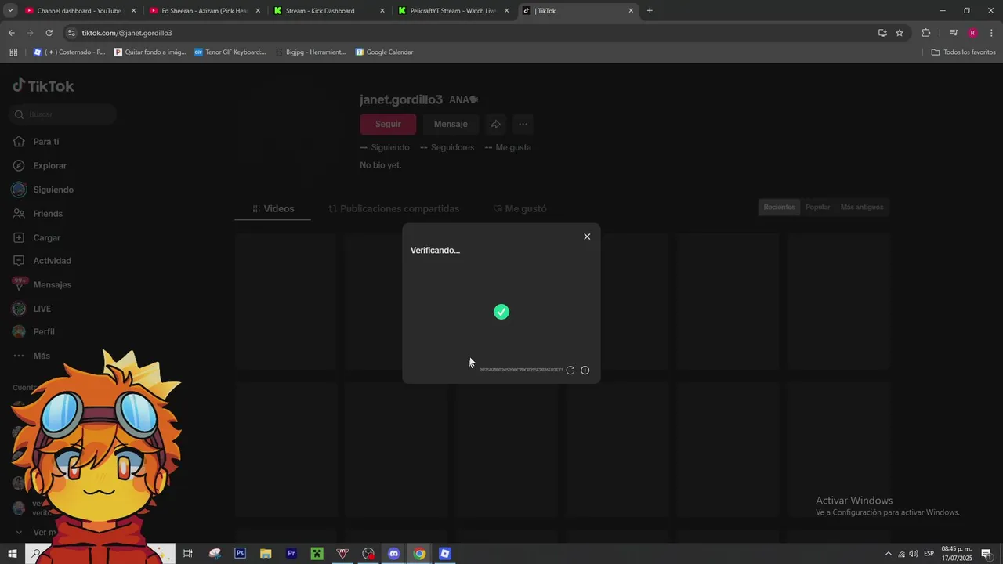The image size is (1003, 564).
Task: Open volume control in system tray
Action: click(x=914, y=554)
